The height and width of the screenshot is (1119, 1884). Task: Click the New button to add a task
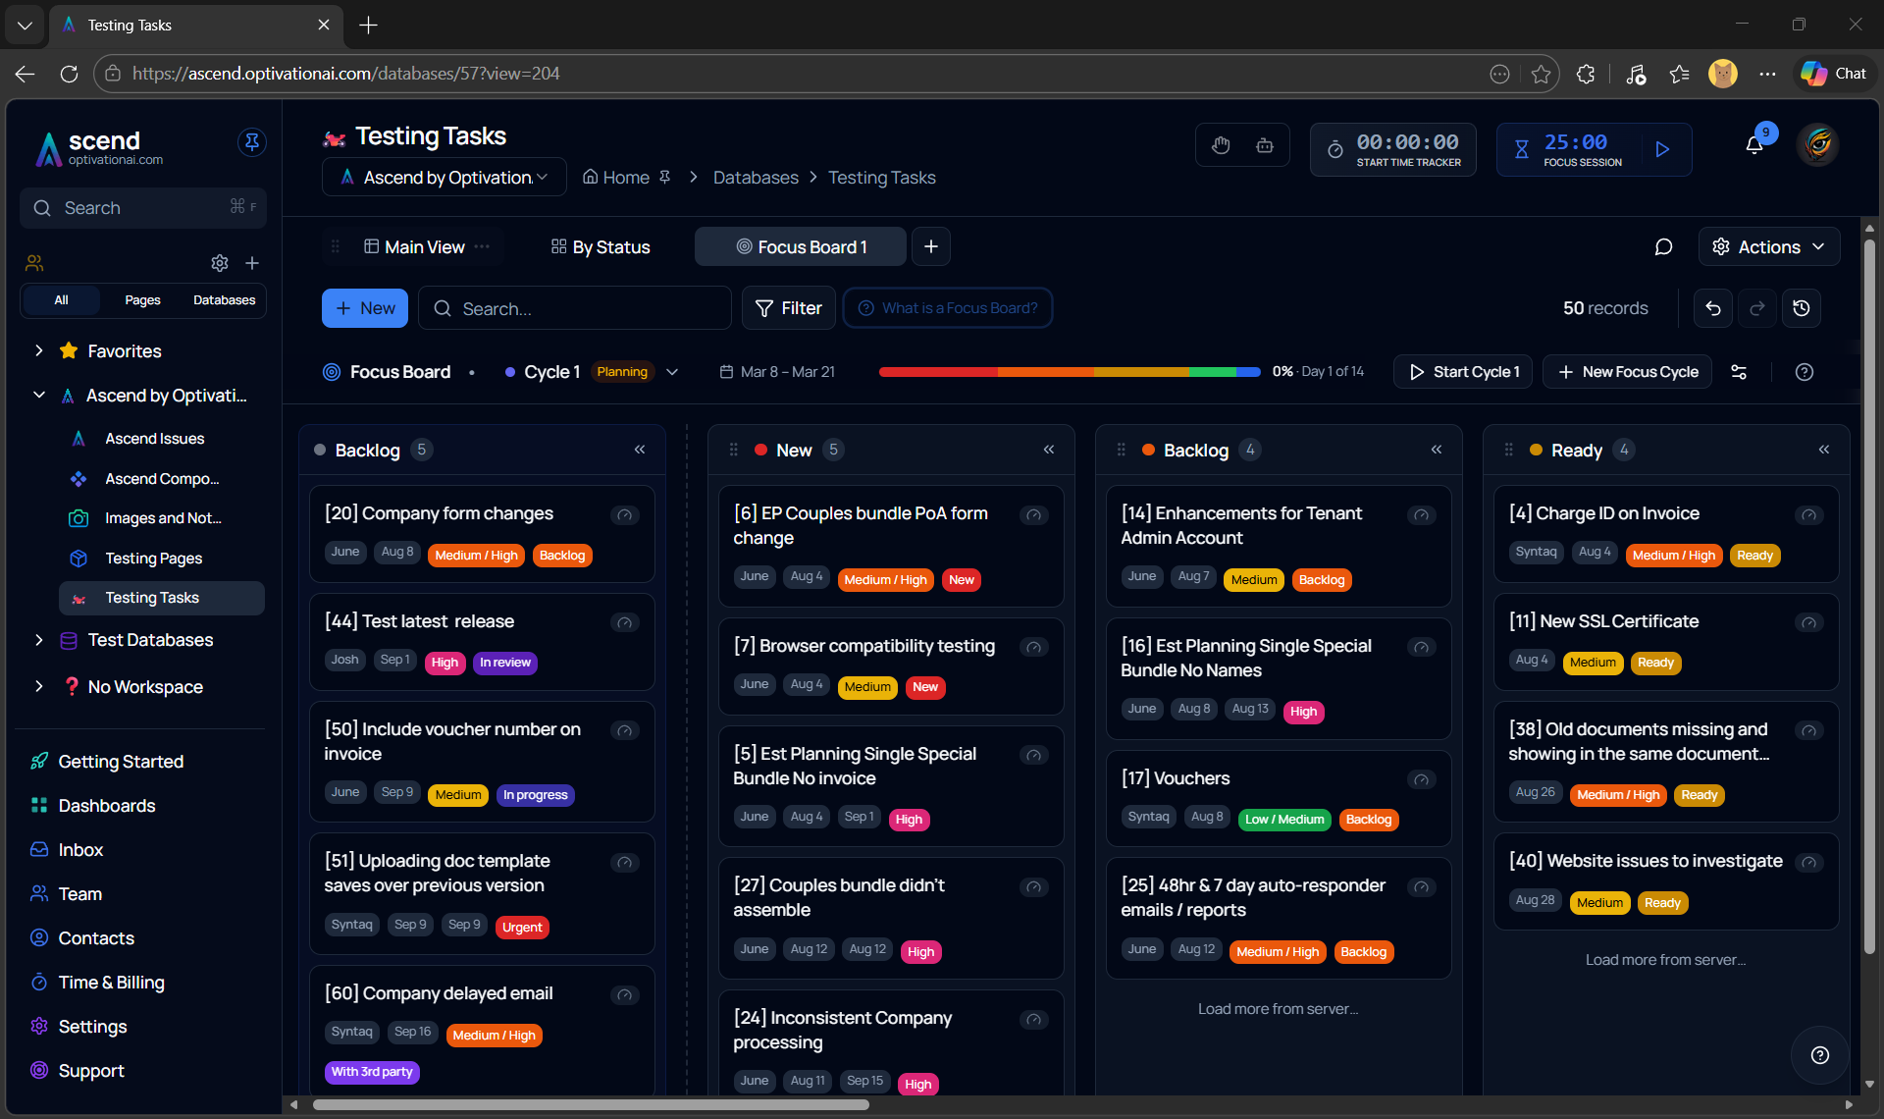tap(364, 307)
